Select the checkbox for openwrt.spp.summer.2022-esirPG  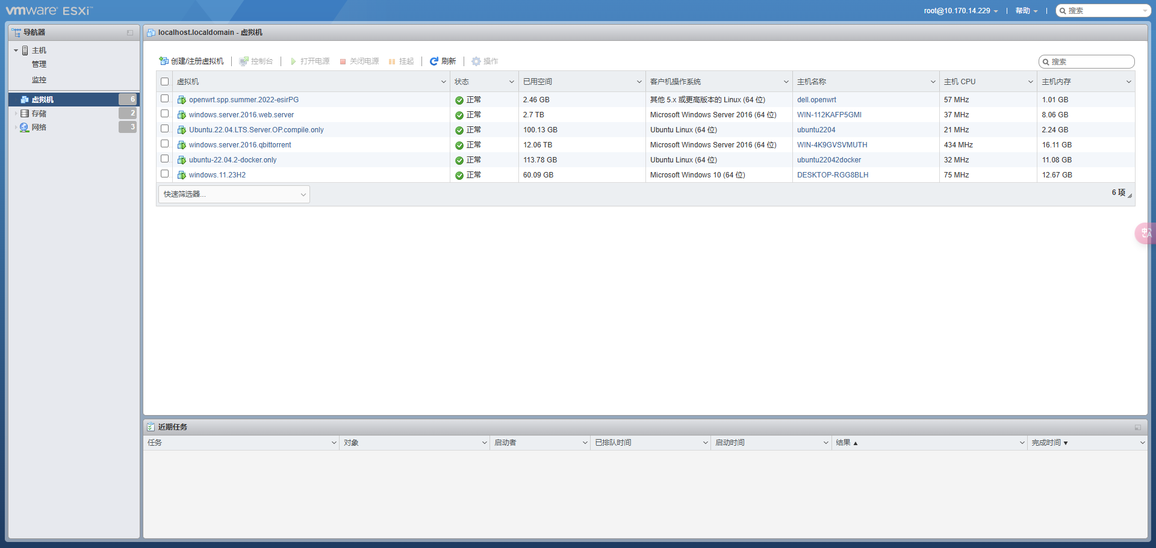[164, 99]
